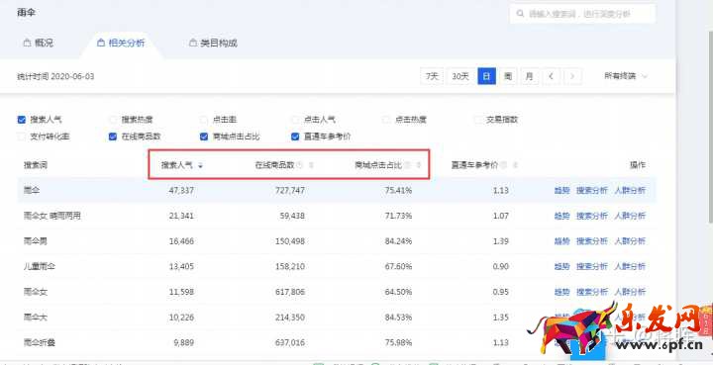Open 类目构成 tab

point(213,44)
